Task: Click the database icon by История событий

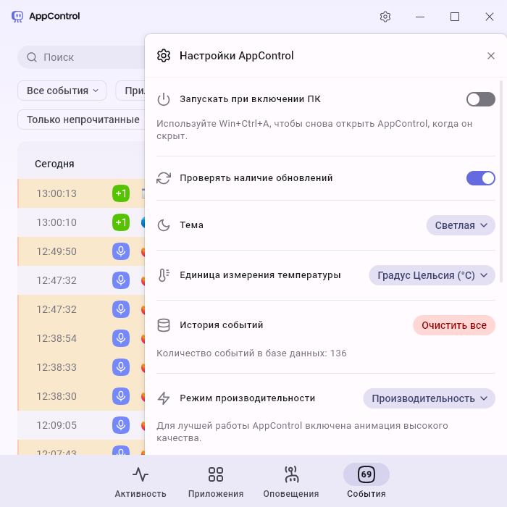Action: click(164, 325)
